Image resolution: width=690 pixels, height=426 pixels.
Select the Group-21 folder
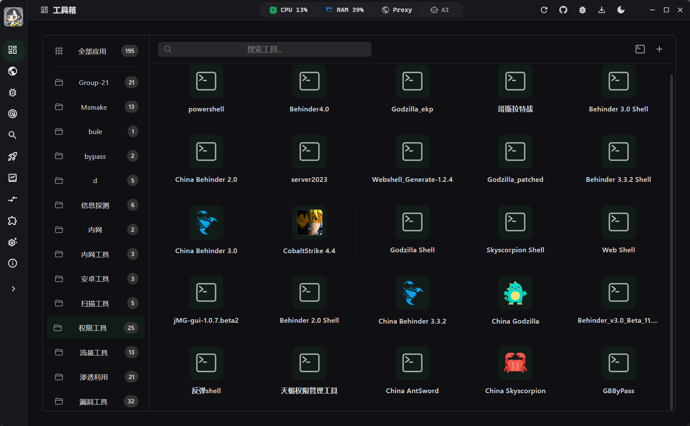pos(96,82)
